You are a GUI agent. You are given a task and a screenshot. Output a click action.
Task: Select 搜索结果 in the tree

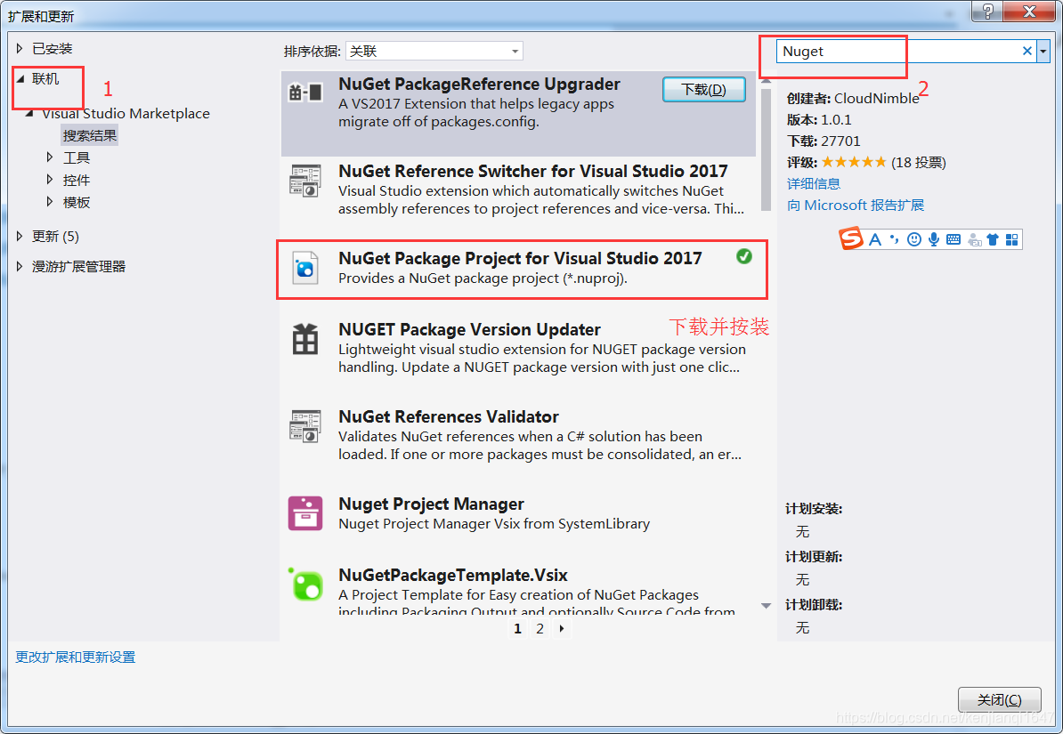pyautogui.click(x=90, y=135)
